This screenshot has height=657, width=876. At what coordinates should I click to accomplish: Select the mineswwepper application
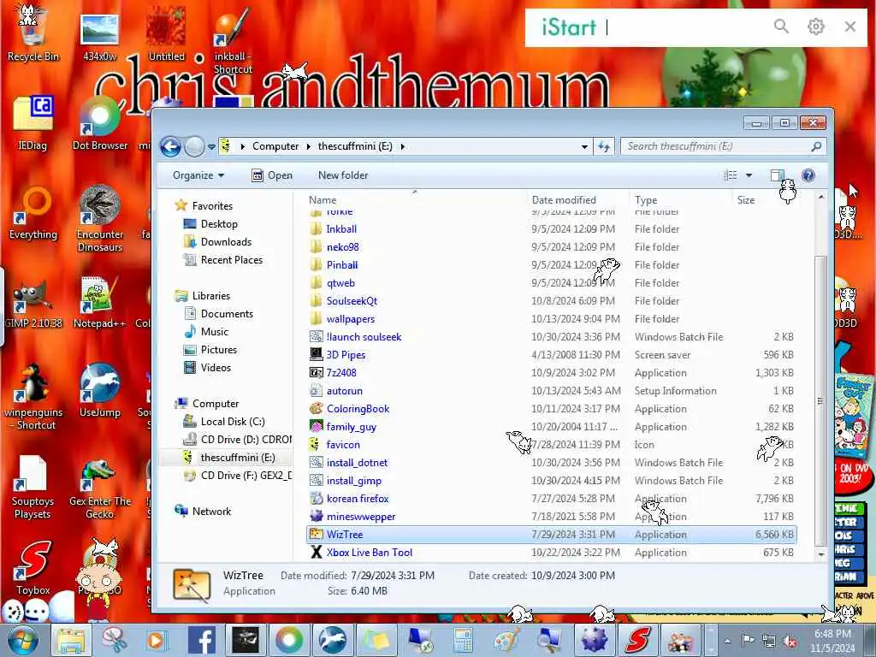click(x=552, y=517)
